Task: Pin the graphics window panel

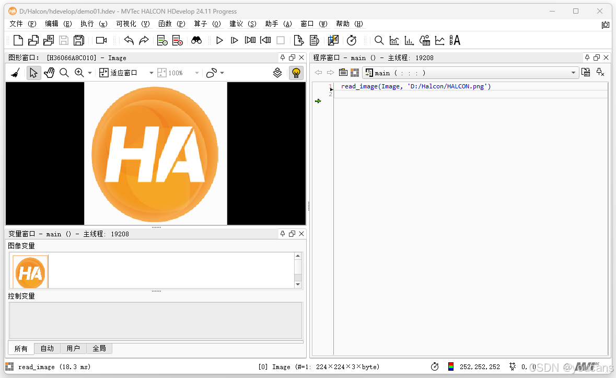Action: (283, 58)
